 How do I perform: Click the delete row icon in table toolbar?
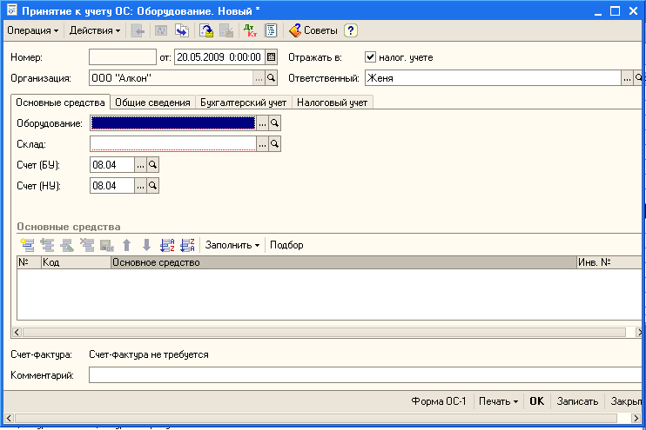(x=87, y=245)
